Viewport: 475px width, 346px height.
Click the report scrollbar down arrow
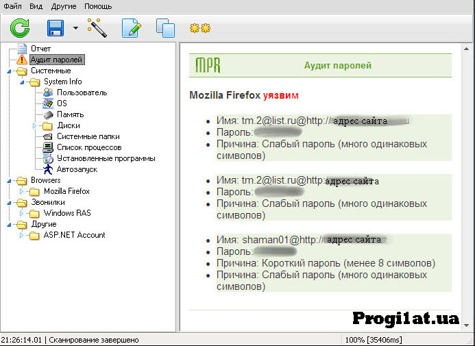467,325
